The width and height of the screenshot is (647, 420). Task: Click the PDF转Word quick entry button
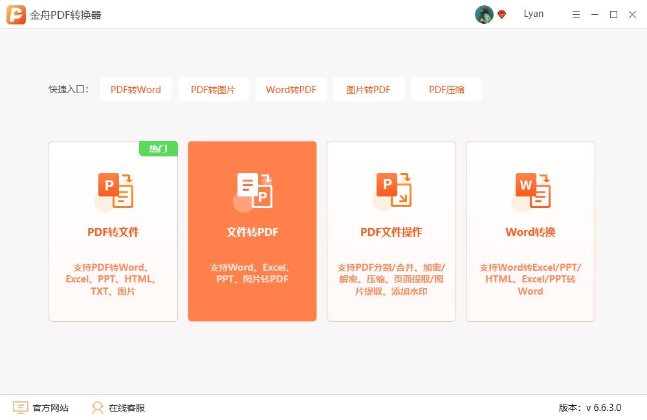pyautogui.click(x=136, y=89)
